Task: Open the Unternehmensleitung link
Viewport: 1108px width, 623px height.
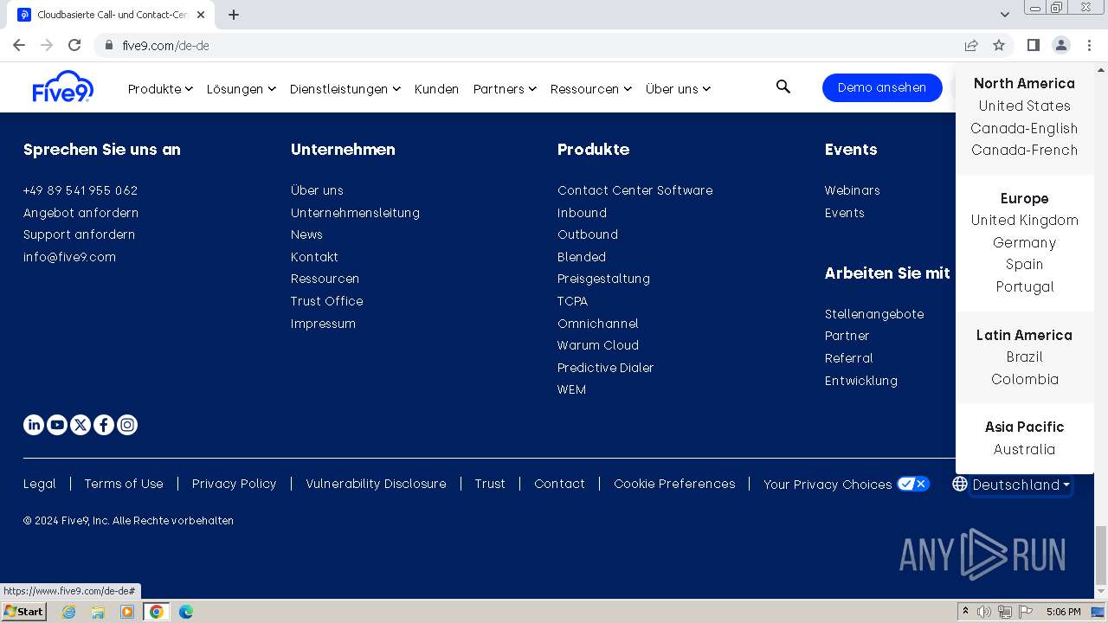Action: [x=355, y=213]
